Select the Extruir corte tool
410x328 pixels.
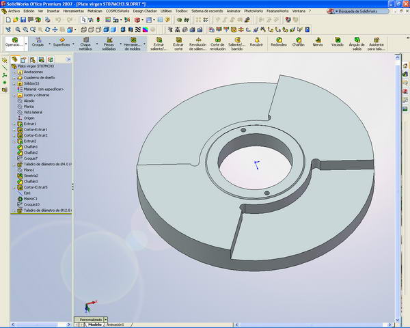click(x=178, y=42)
